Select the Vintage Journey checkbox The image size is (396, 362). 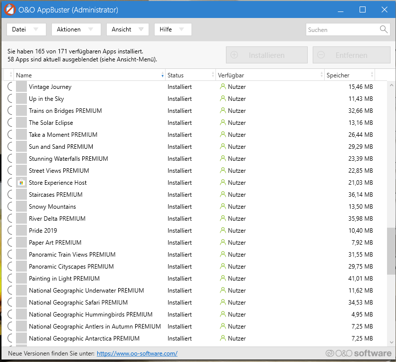click(x=10, y=87)
